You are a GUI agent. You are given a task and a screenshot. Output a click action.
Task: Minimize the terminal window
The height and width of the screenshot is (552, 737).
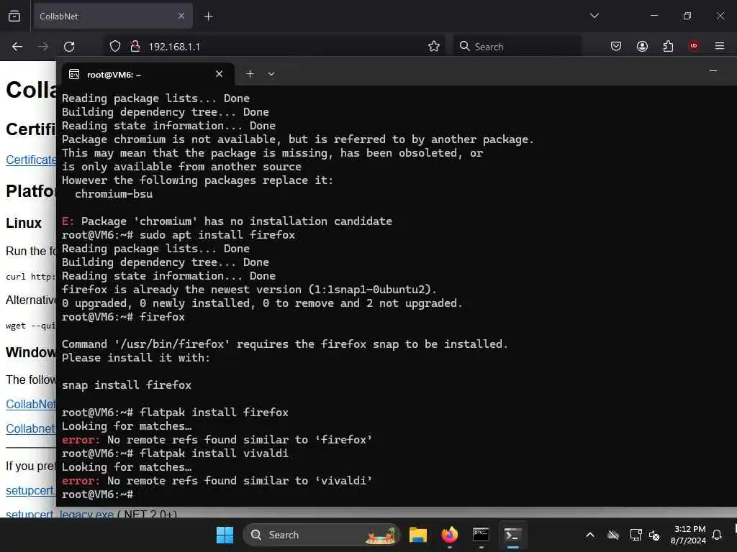pyautogui.click(x=713, y=71)
